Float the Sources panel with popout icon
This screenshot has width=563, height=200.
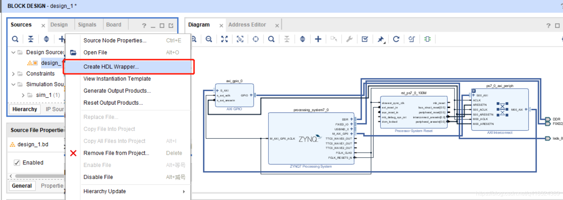pos(171,26)
